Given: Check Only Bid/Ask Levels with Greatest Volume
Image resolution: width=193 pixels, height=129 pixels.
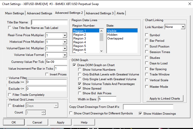Looking at the screenshot, I should click(80, 74).
